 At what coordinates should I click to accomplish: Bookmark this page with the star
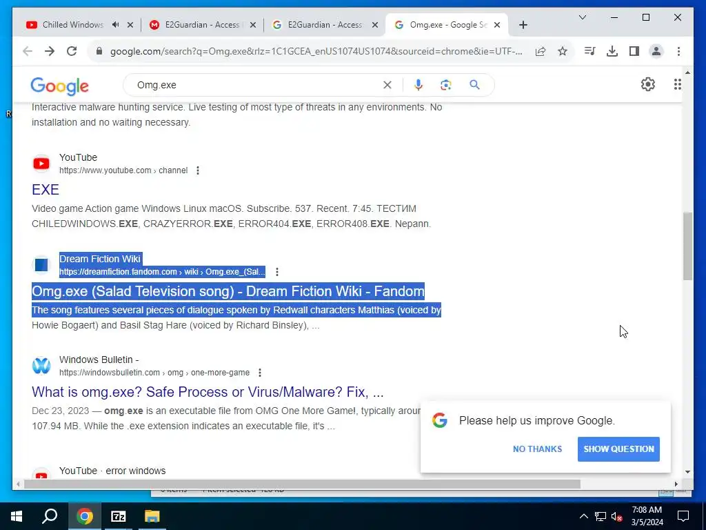point(563,51)
